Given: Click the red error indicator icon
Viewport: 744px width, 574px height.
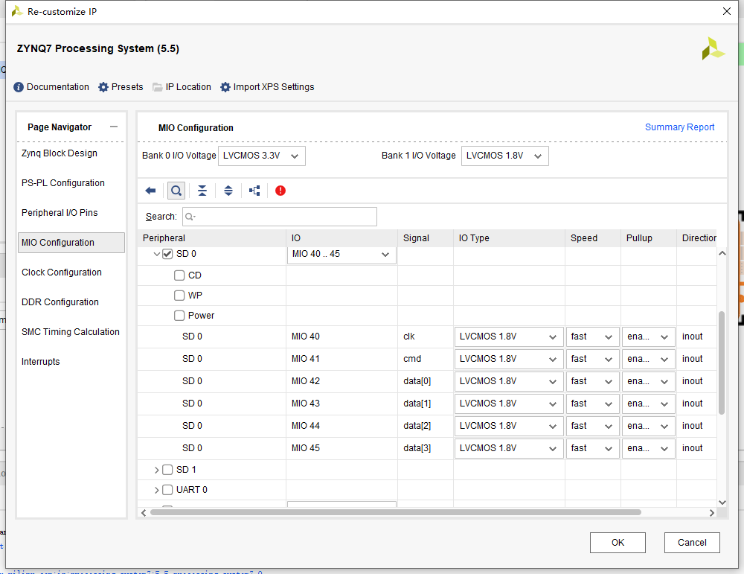Looking at the screenshot, I should click(x=280, y=191).
